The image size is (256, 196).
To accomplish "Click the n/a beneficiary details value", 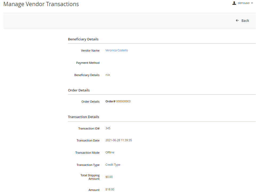I will [108, 75].
